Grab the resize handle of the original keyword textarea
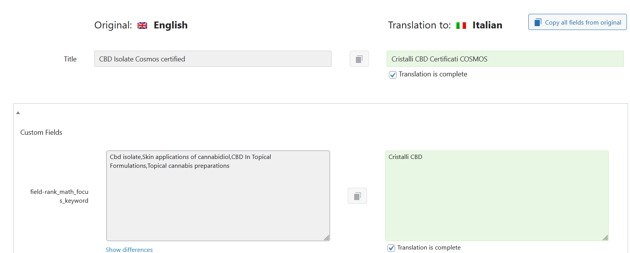The width and height of the screenshot is (630, 253). 327,238
